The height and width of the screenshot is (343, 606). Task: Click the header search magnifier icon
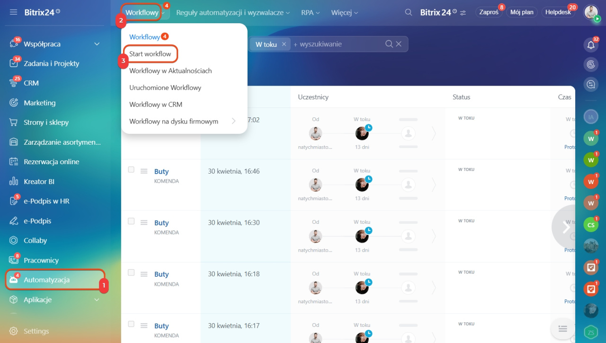[x=408, y=12]
